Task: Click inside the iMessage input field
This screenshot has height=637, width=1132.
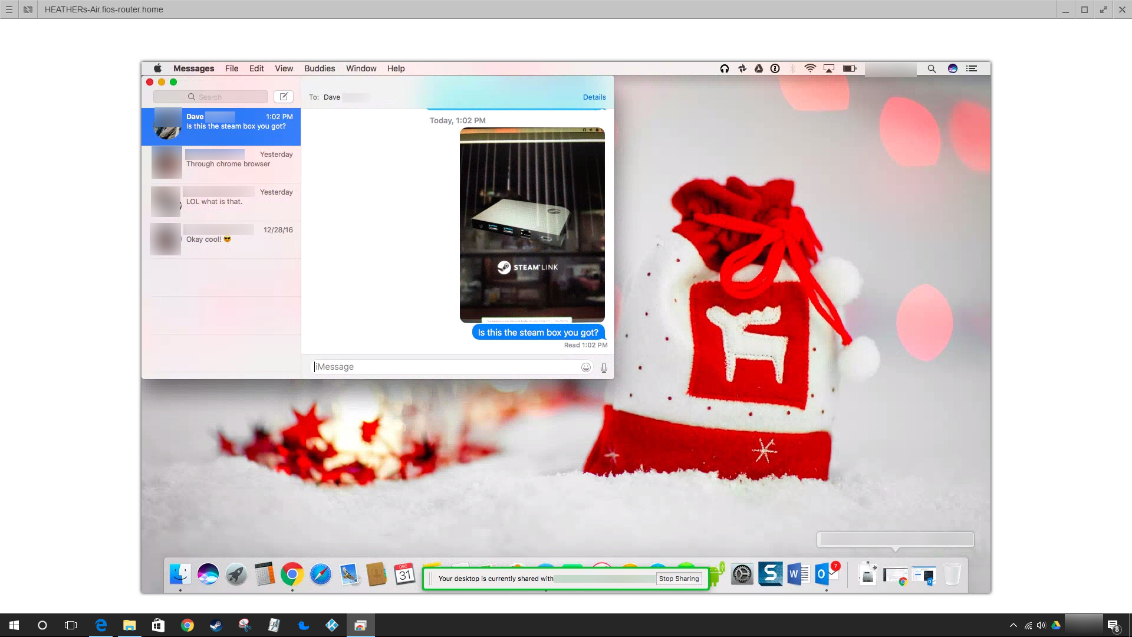Action: (442, 367)
